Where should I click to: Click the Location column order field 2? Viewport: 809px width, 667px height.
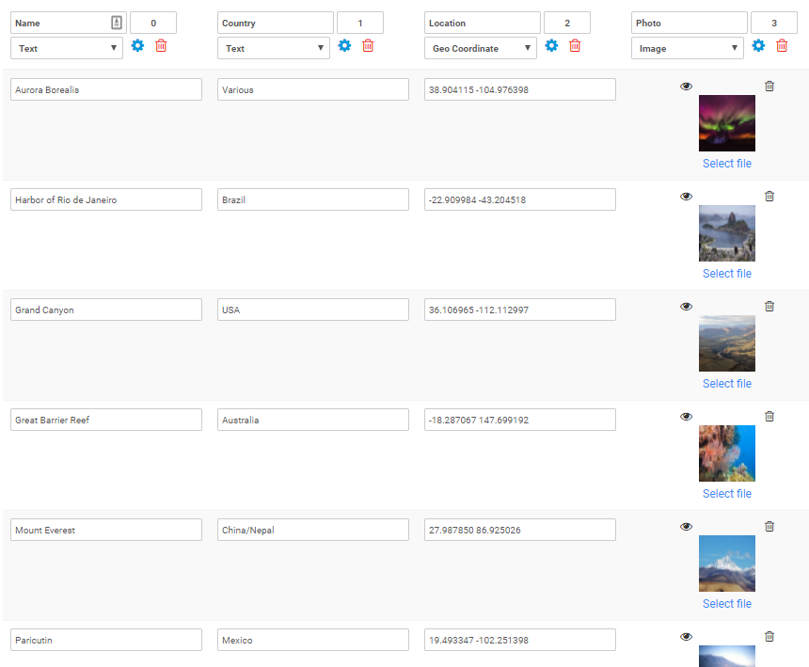click(x=567, y=23)
